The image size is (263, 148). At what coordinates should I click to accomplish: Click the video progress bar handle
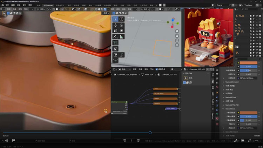pyautogui.click(x=150, y=133)
